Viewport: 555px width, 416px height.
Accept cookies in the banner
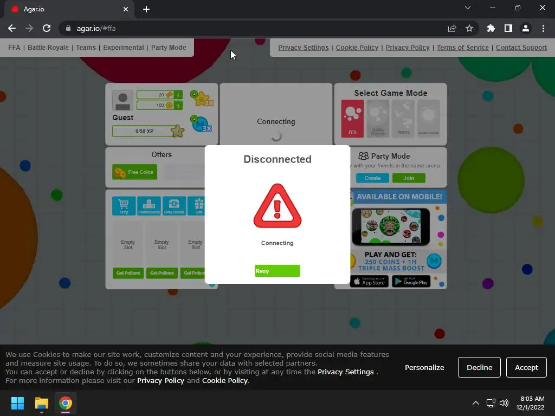526,367
